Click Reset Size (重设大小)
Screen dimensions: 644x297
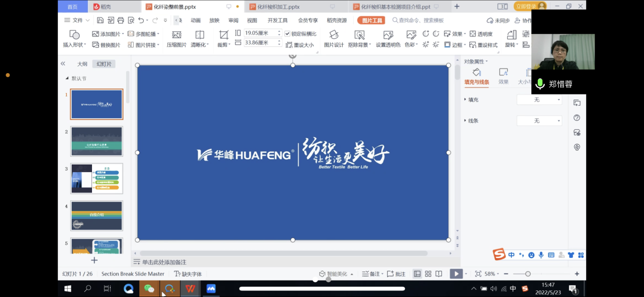click(300, 45)
